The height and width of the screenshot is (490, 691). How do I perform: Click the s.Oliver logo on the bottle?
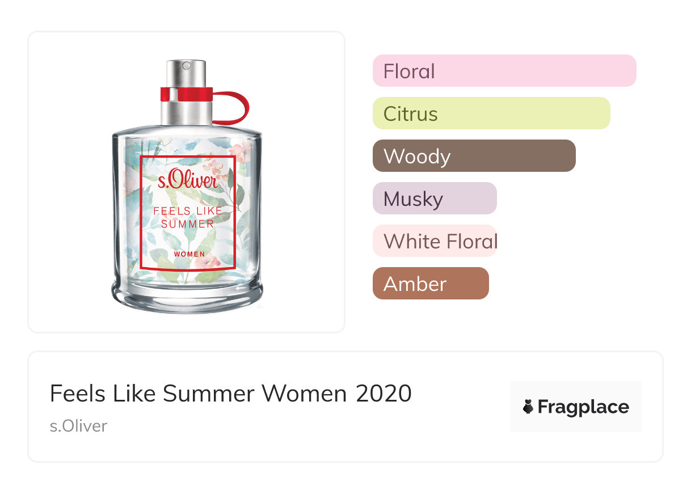coord(188,181)
